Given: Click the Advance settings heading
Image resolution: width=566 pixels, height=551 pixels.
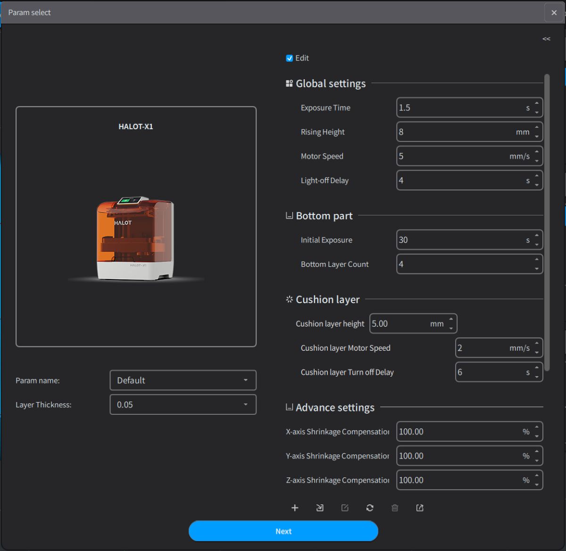Looking at the screenshot, I should click(x=335, y=408).
